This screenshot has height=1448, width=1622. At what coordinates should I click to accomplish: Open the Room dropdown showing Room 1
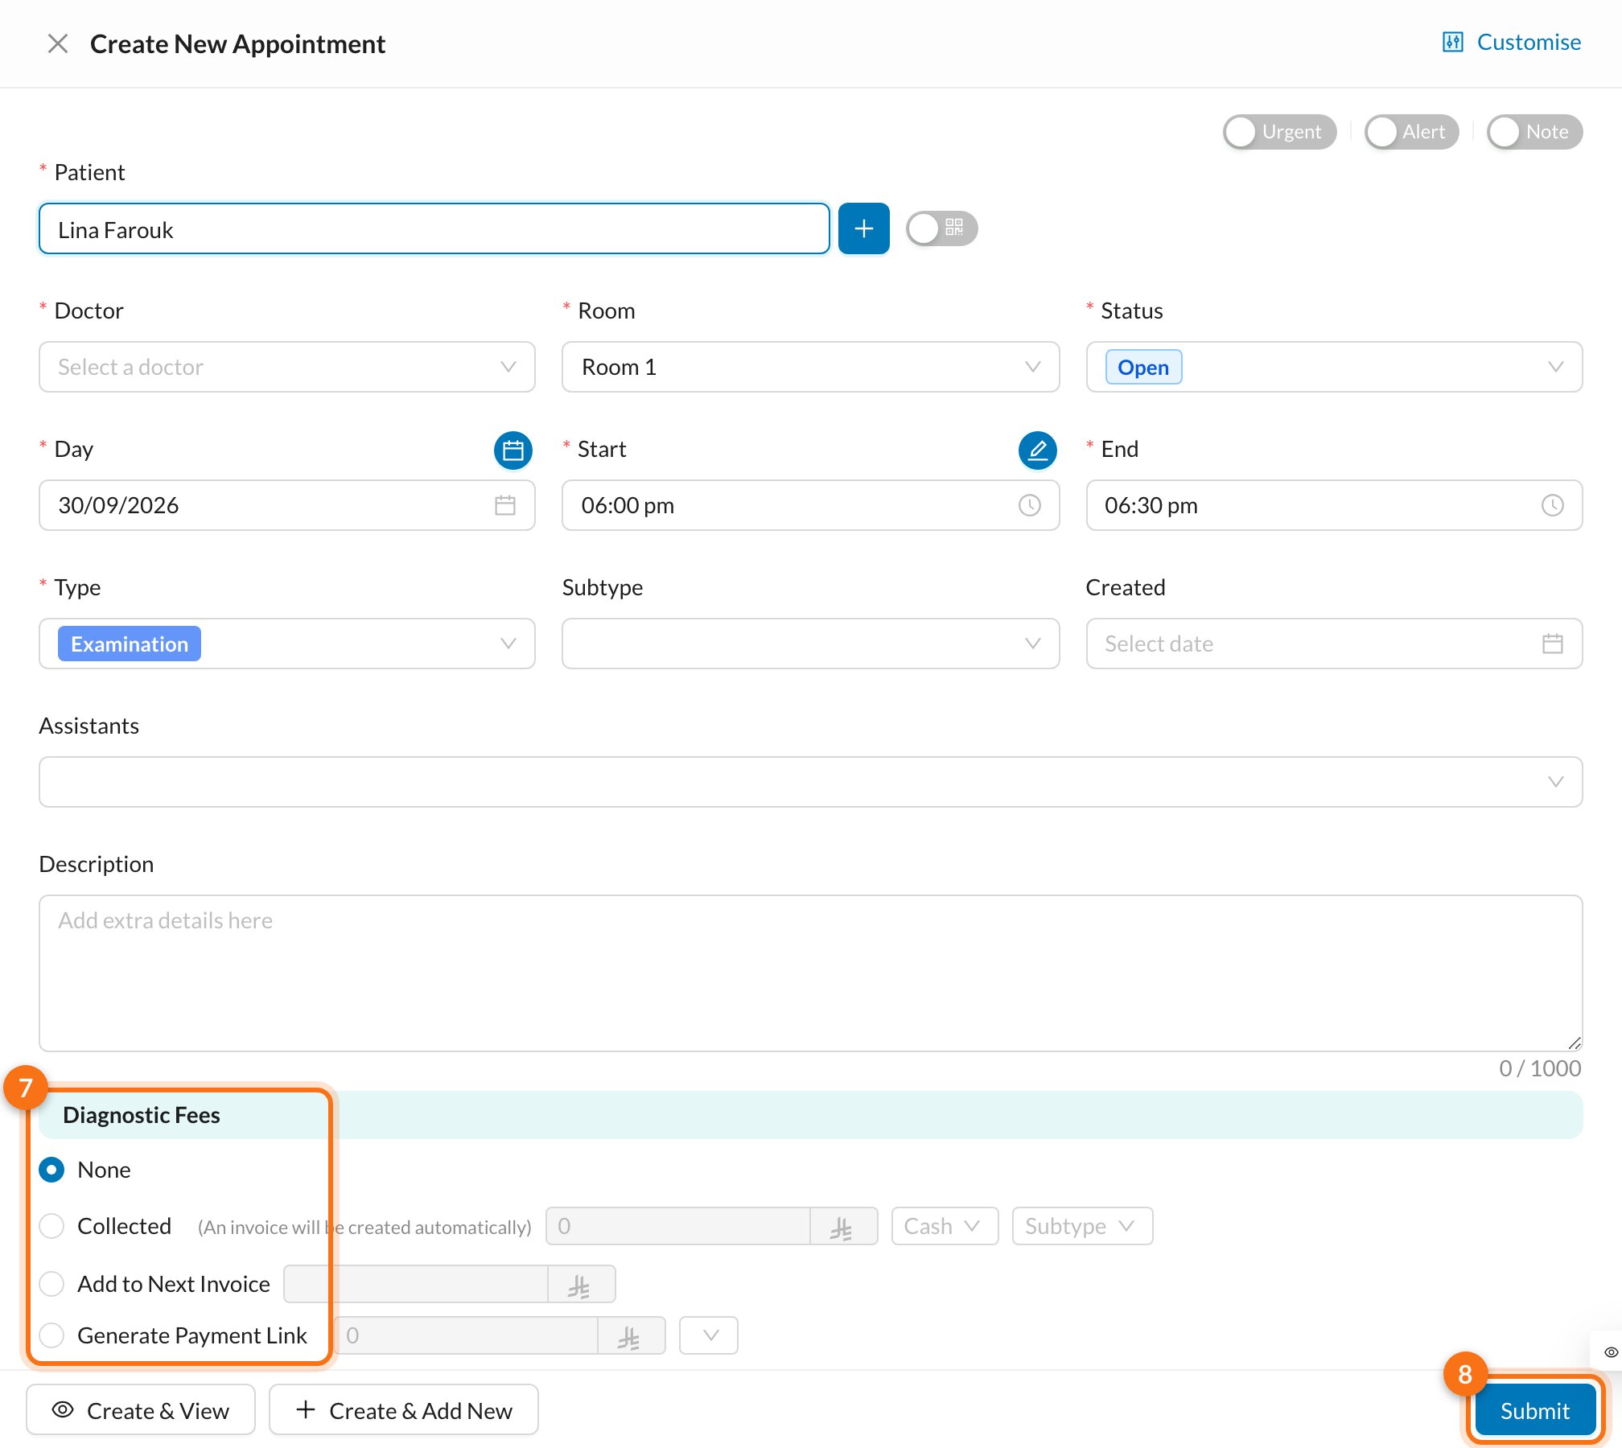pos(810,367)
